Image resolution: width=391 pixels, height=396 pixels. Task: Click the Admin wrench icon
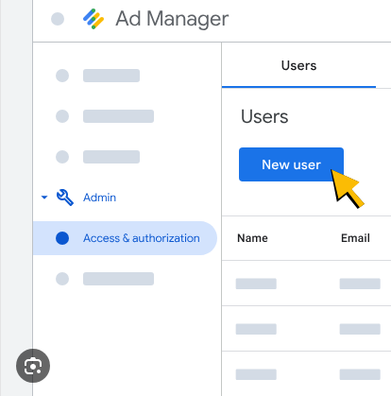coord(65,198)
